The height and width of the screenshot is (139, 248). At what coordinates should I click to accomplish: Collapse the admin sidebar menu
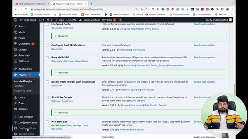coord(26,134)
